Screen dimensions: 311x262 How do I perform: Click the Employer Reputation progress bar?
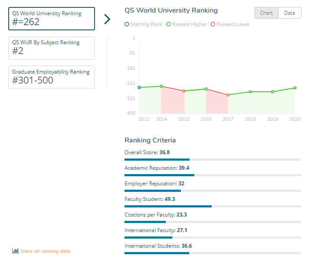[x=213, y=191]
